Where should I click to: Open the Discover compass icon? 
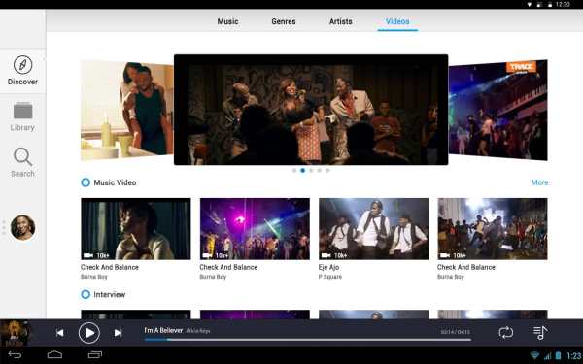pyautogui.click(x=22, y=65)
